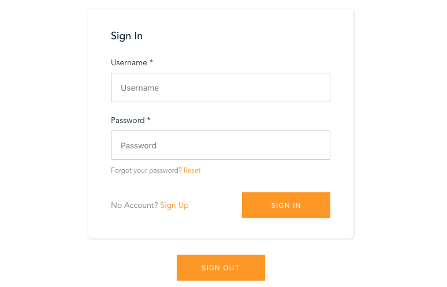
Task: Place the cursor in the Username text box
Action: pyautogui.click(x=220, y=88)
